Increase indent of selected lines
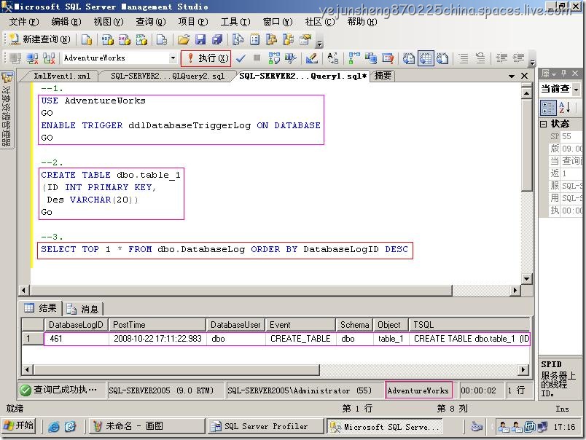The image size is (586, 440). tap(518, 58)
